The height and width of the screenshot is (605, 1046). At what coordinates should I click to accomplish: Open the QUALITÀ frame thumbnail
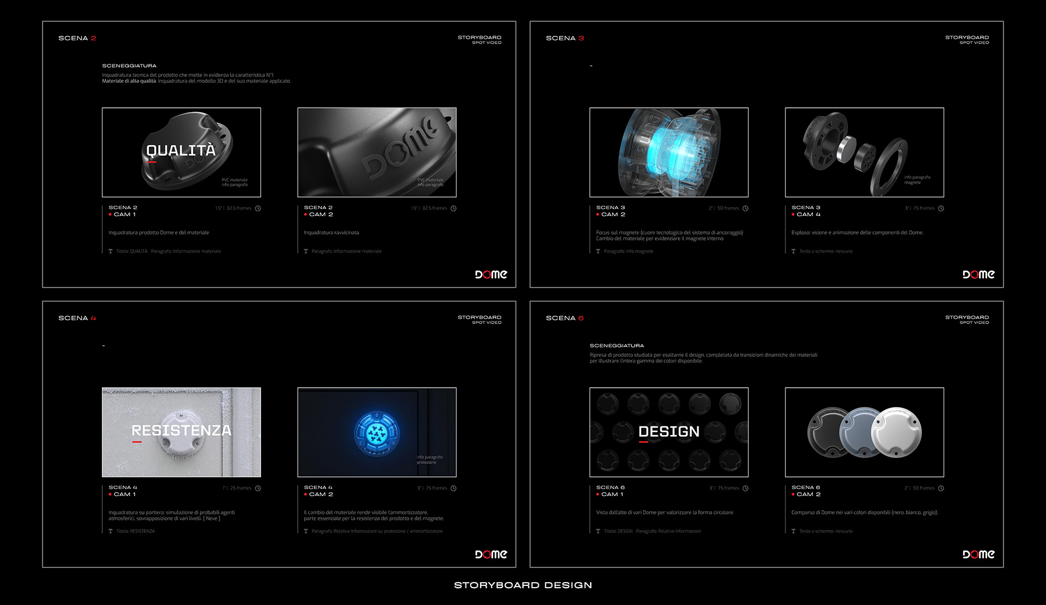[x=181, y=152]
